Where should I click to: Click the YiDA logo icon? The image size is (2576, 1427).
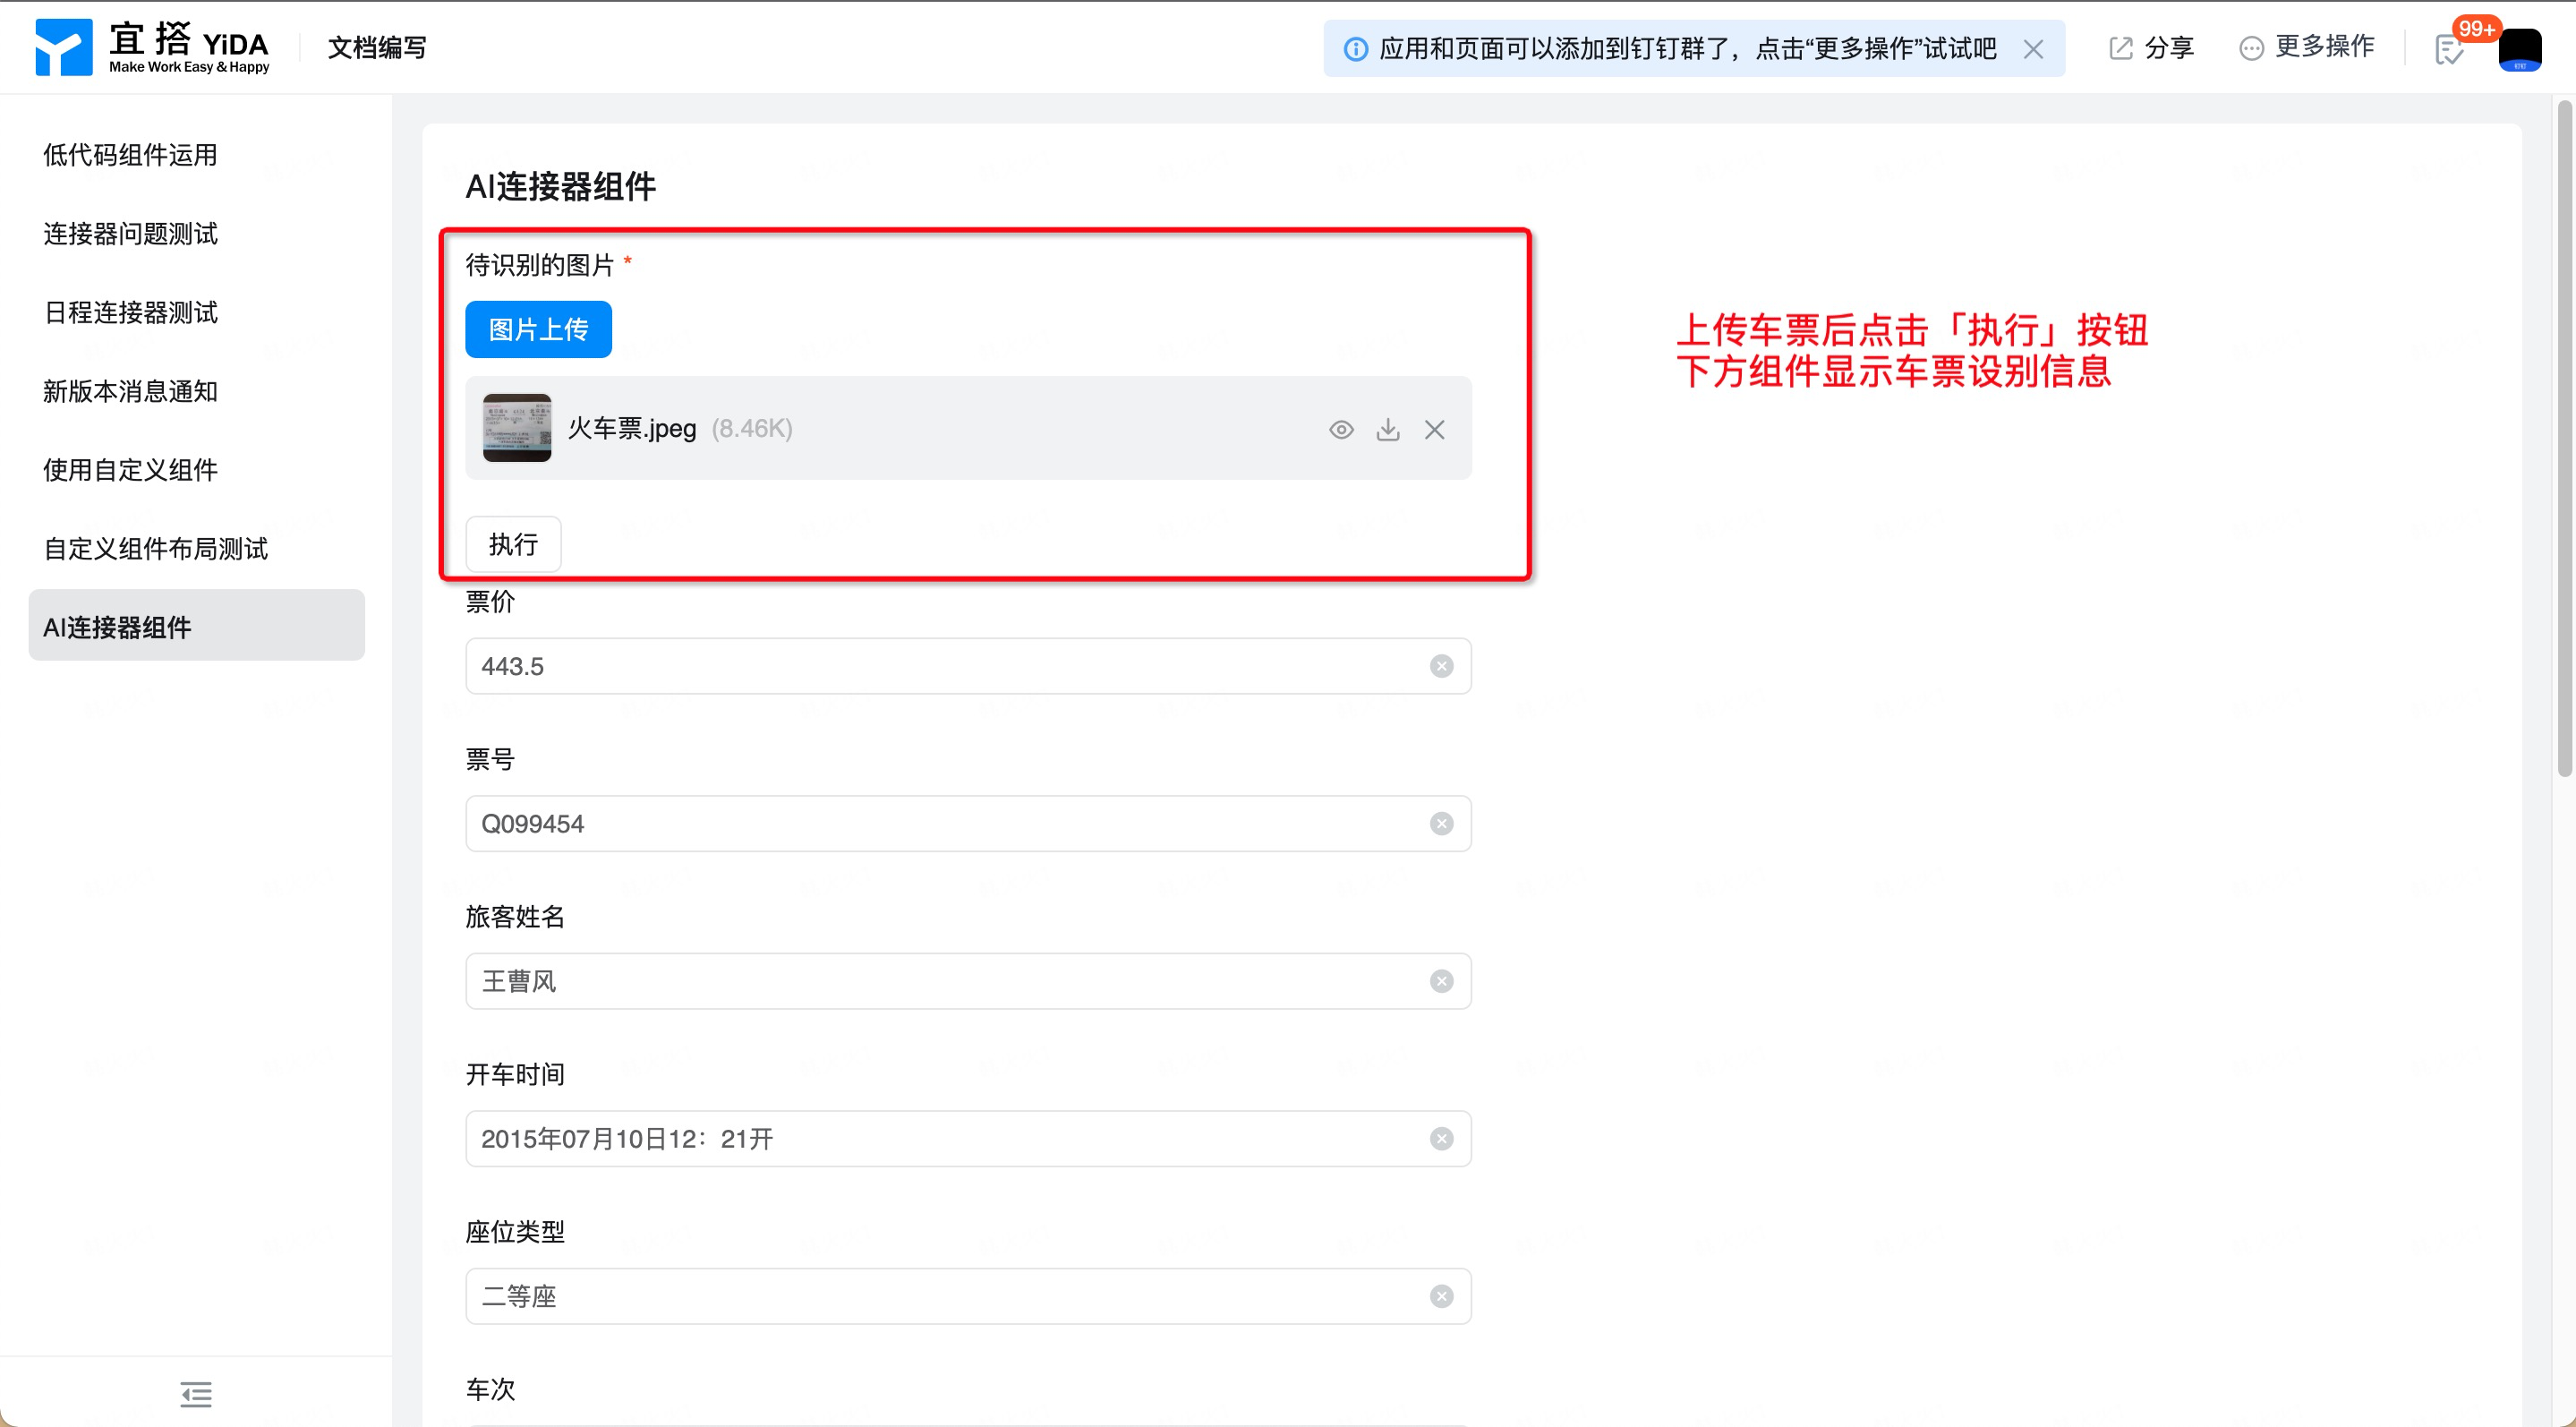[64, 47]
